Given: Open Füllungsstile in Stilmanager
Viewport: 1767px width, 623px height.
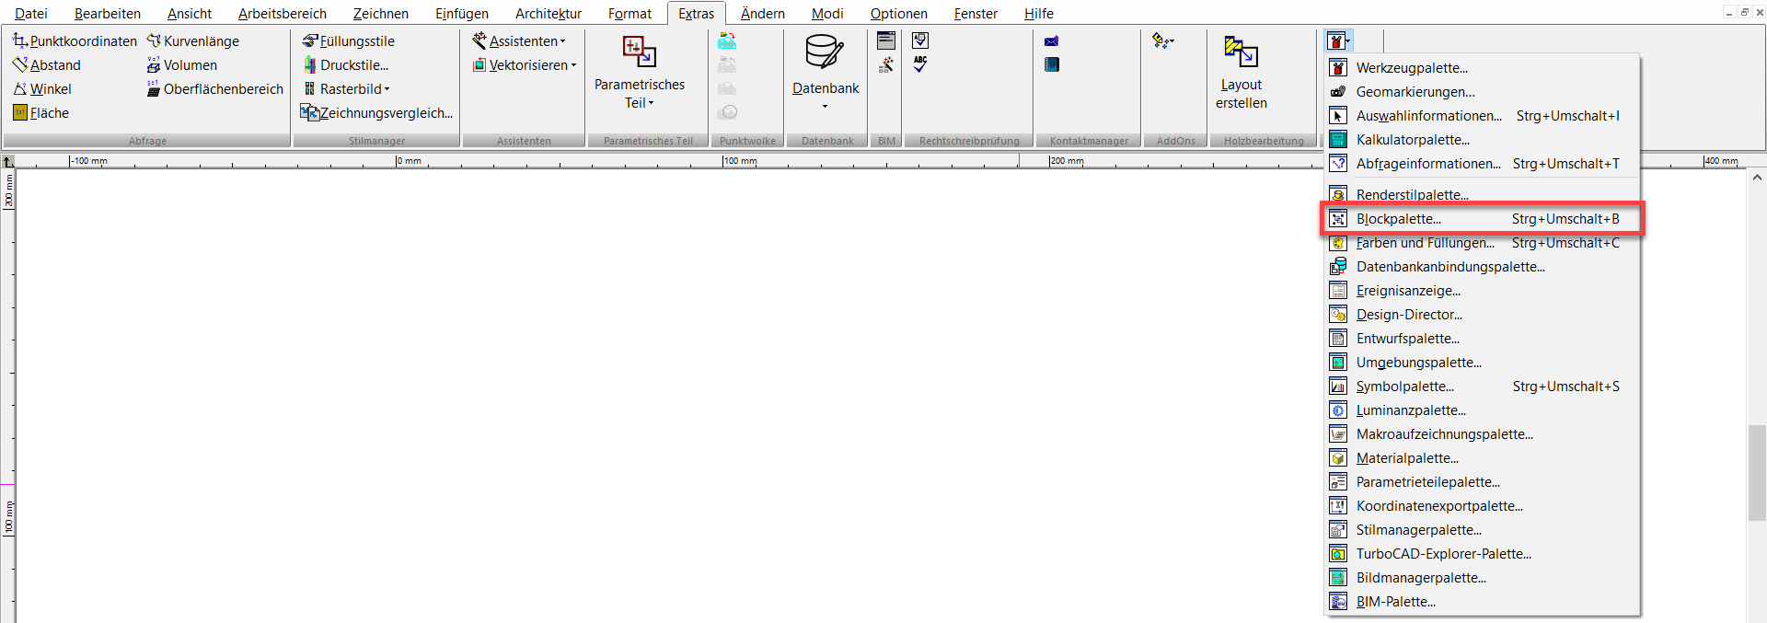Looking at the screenshot, I should pyautogui.click(x=349, y=41).
